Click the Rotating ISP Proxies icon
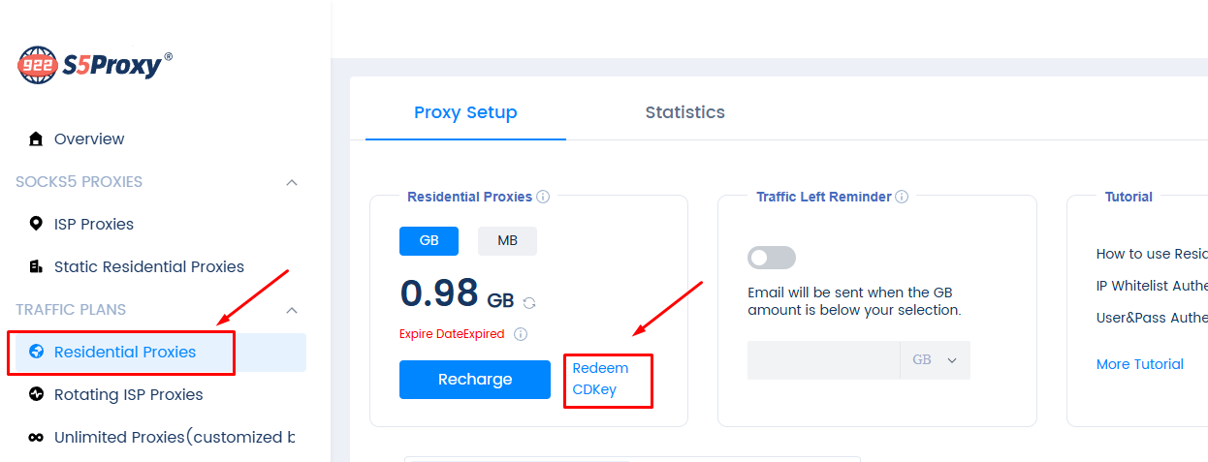This screenshot has height=462, width=1208. coord(36,394)
